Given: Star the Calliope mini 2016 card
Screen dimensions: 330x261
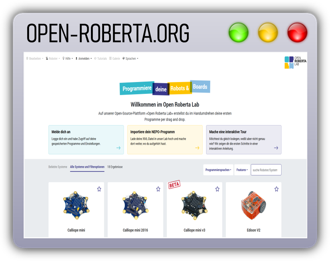Looking at the screenshot, I should (158, 189).
